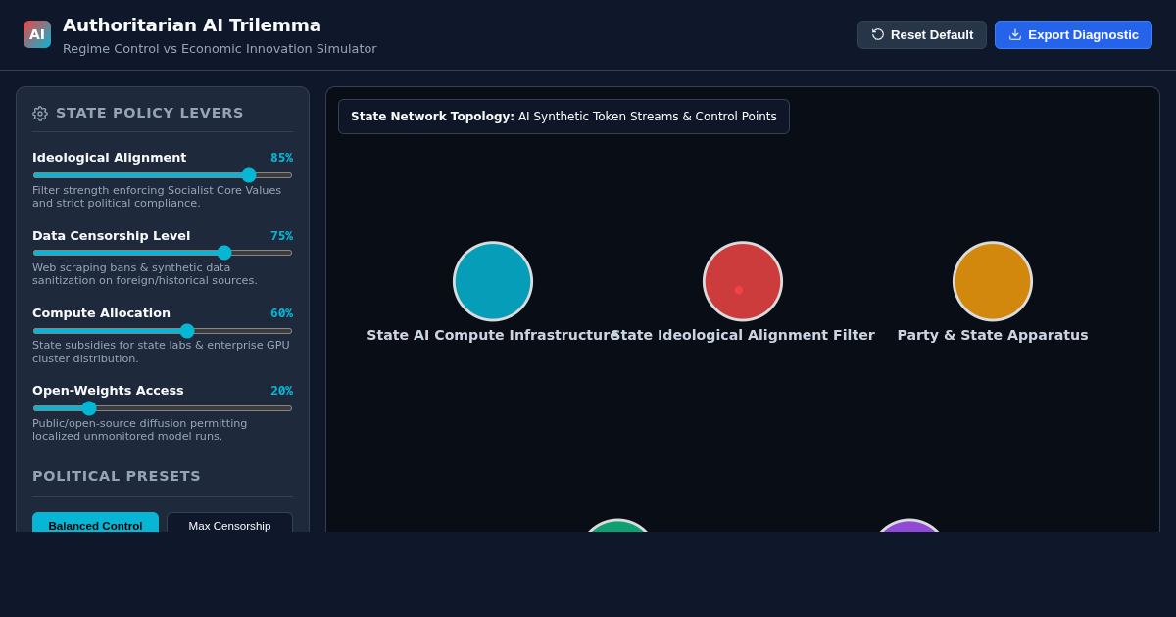Click the State Policy Levers heading
This screenshot has height=617, width=1176.
[150, 113]
